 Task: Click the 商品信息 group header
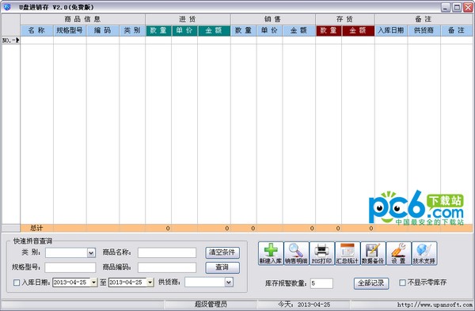[x=82, y=19]
